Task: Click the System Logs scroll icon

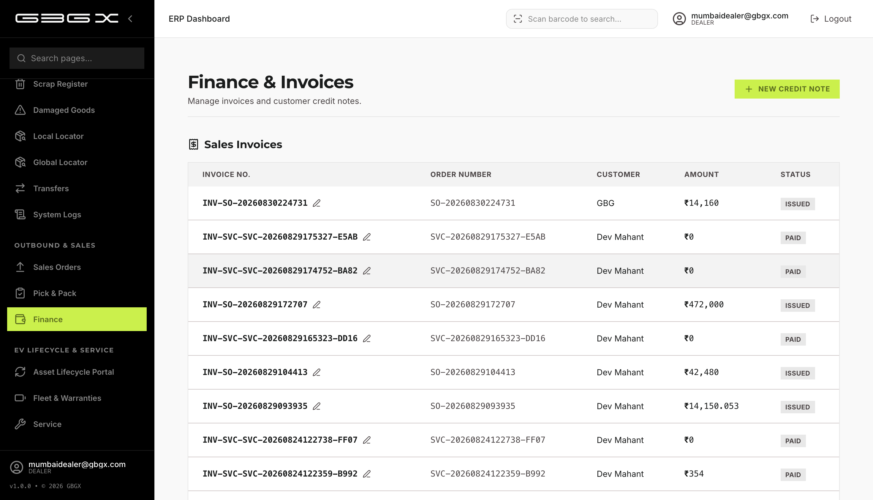Action: click(x=20, y=214)
